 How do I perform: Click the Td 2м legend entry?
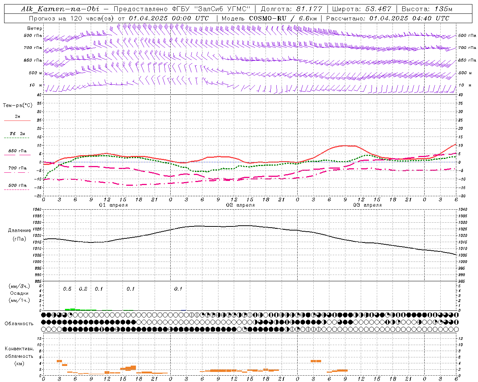click(17, 134)
